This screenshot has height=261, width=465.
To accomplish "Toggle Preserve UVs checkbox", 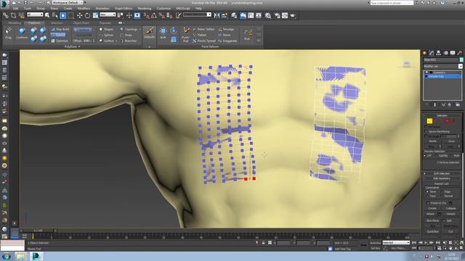I will [428, 203].
